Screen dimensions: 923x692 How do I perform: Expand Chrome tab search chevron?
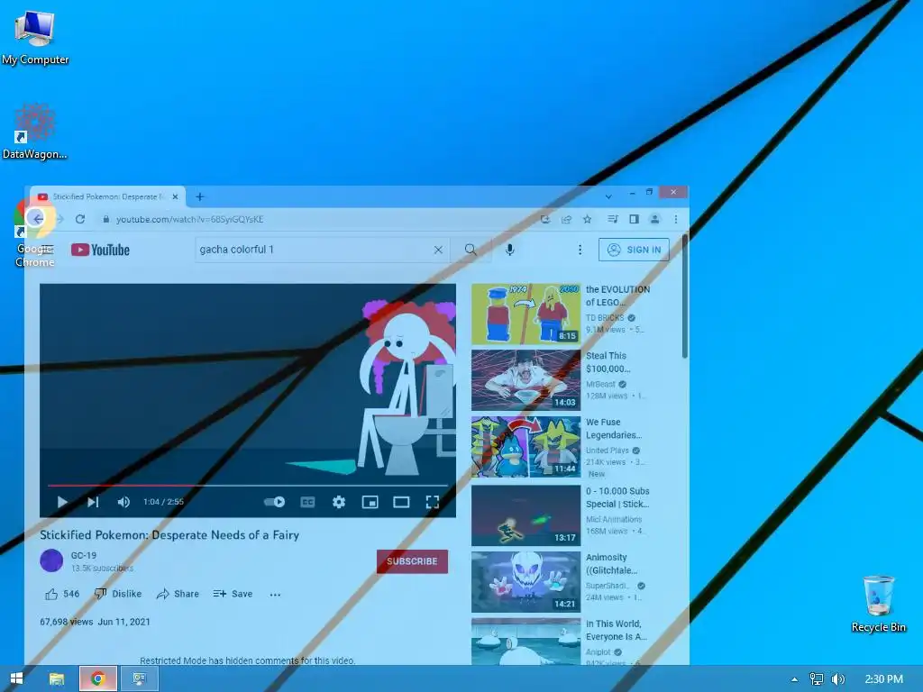608,196
